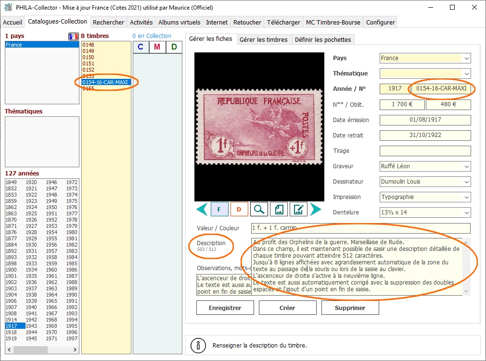The image size is (486, 361).
Task: Click the information icon in the status panel
Action: [198, 345]
